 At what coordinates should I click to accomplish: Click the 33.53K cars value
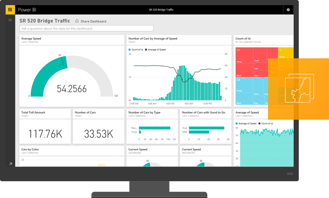tap(98, 134)
